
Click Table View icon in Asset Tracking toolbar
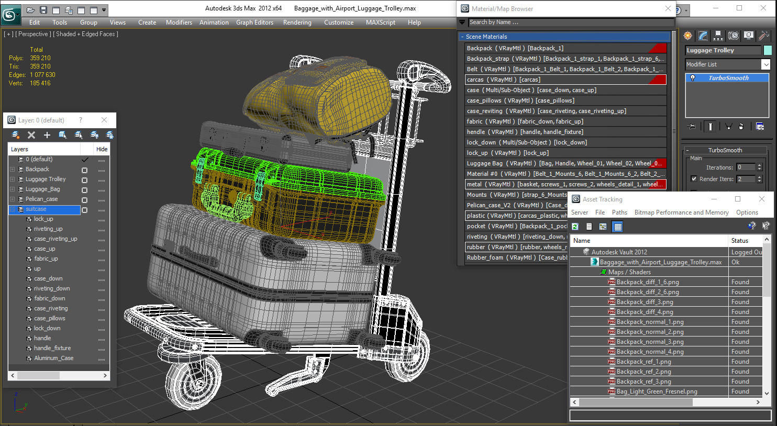click(617, 227)
